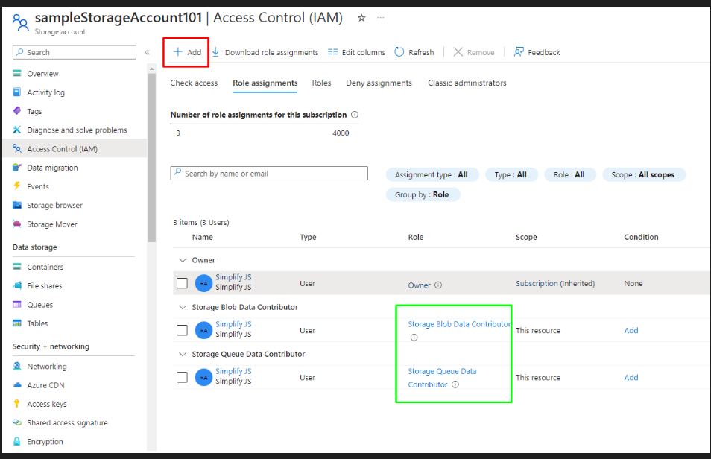
Task: Collapse the Storage Blob Data Contributor group
Action: 183,307
